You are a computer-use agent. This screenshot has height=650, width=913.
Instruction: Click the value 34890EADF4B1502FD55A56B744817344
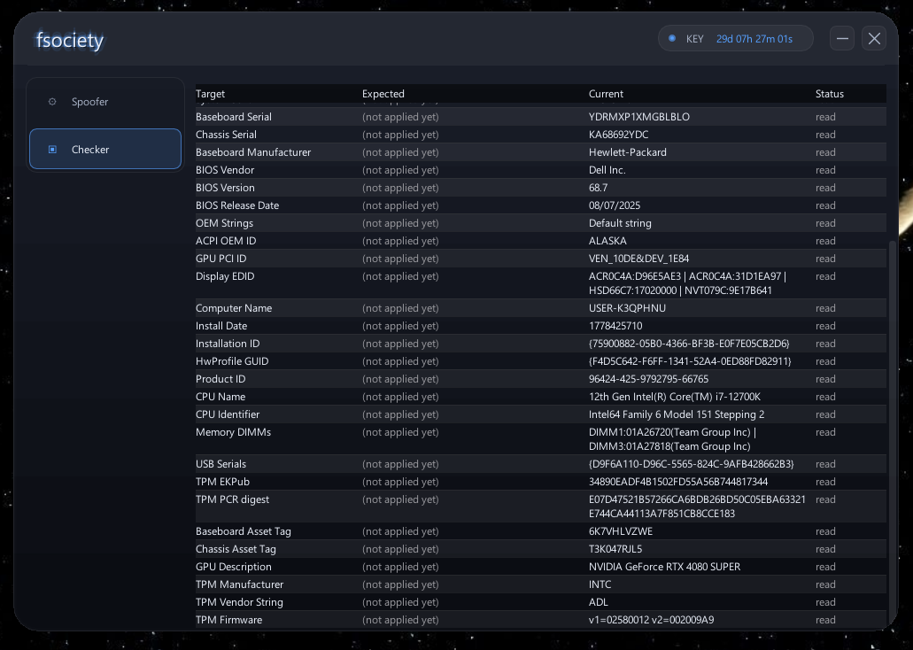tap(677, 482)
